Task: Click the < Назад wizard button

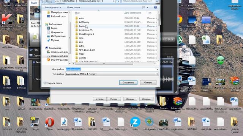Action: point(99,99)
